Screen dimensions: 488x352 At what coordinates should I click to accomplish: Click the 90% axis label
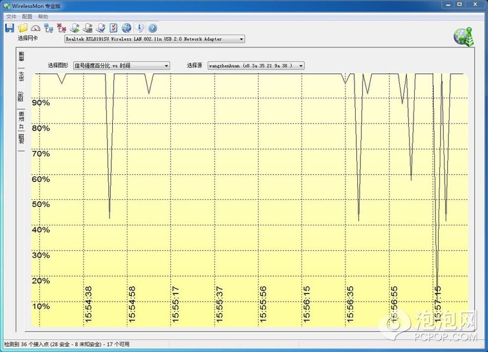(x=41, y=103)
